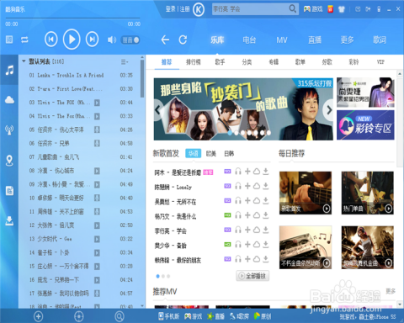This screenshot has width=404, height=323.
Task: Open the cloud music sidebar tab
Action: pyautogui.click(x=9, y=100)
